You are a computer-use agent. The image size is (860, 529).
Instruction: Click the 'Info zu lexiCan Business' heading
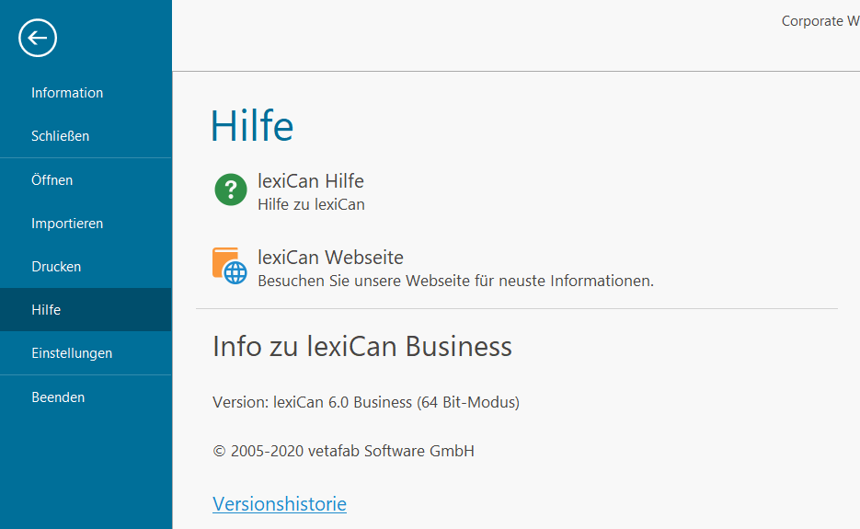(x=362, y=347)
